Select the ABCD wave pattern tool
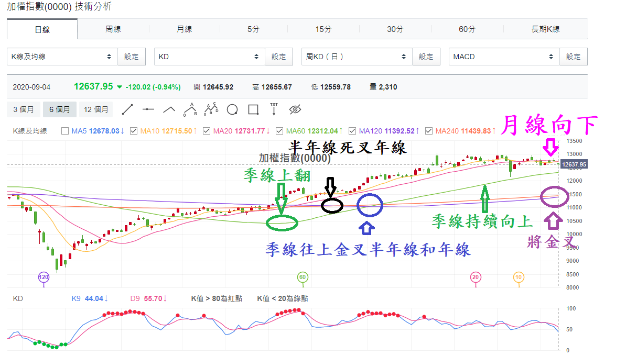This screenshot has height=356, width=626. coord(211,109)
